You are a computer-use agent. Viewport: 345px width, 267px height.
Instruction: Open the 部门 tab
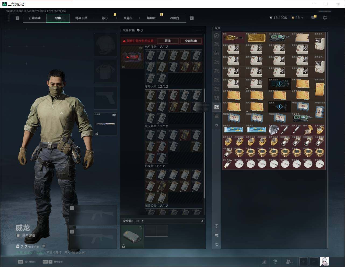105,18
